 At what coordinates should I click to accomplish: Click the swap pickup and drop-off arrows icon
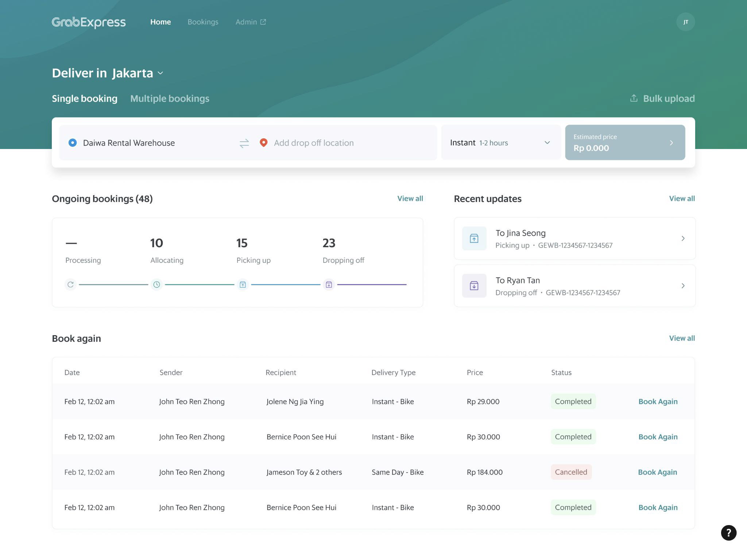(244, 143)
